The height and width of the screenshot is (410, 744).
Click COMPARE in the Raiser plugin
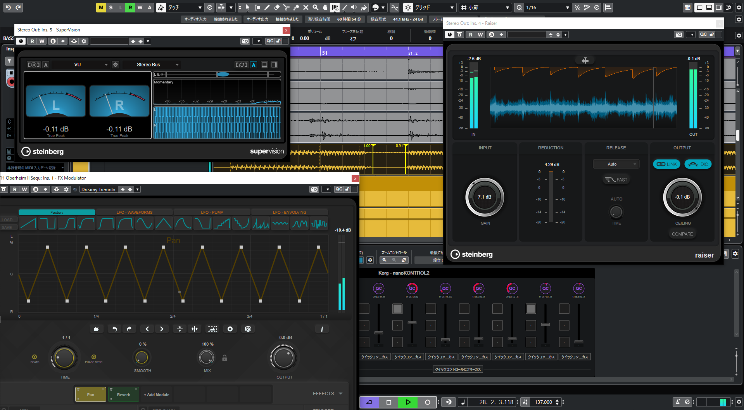682,234
